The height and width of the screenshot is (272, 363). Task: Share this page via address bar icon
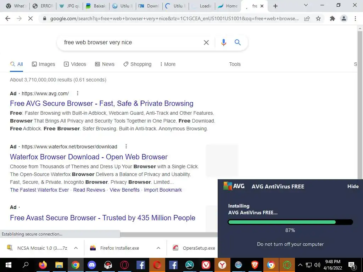pos(307,18)
